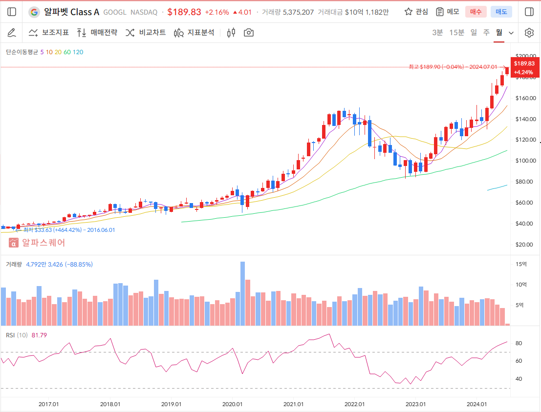Click moving average period 120 label

(78, 52)
